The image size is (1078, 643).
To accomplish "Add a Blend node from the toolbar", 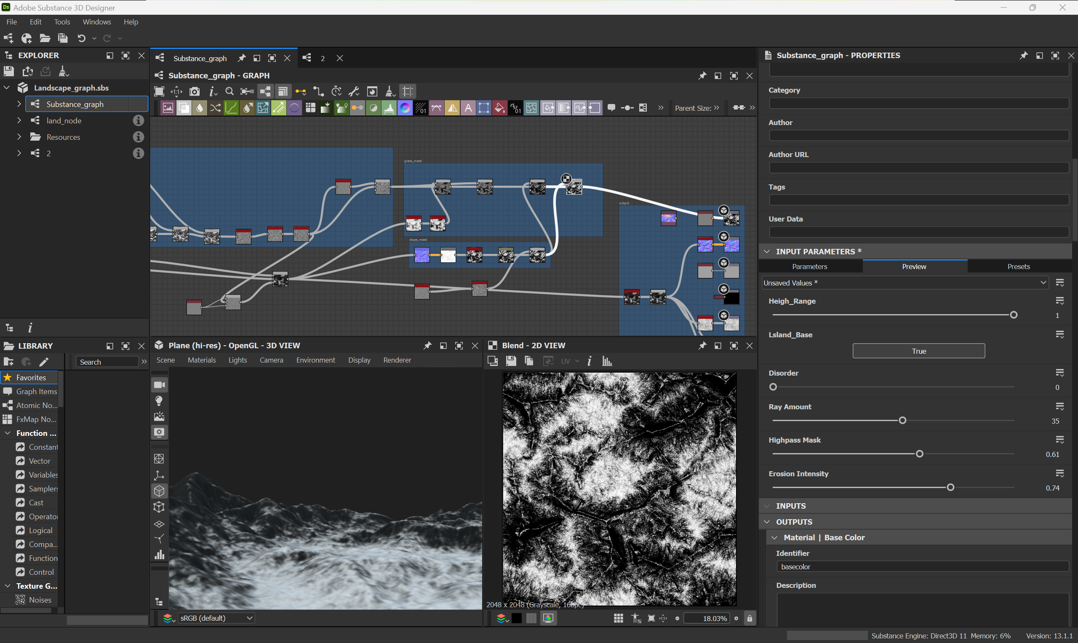I will [184, 108].
